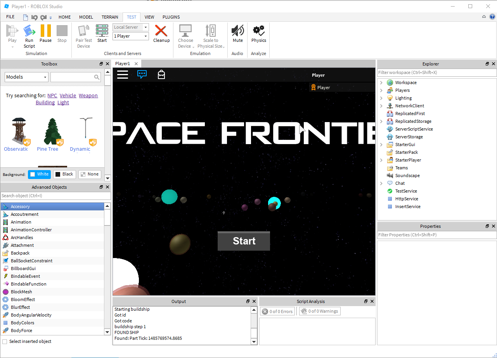
Task: Click the game Start button
Action: point(244,241)
